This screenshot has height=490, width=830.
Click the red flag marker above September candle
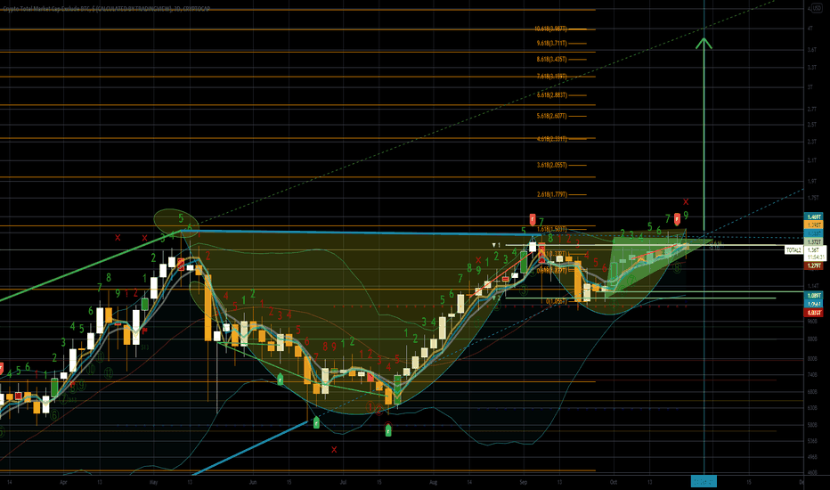(x=533, y=219)
